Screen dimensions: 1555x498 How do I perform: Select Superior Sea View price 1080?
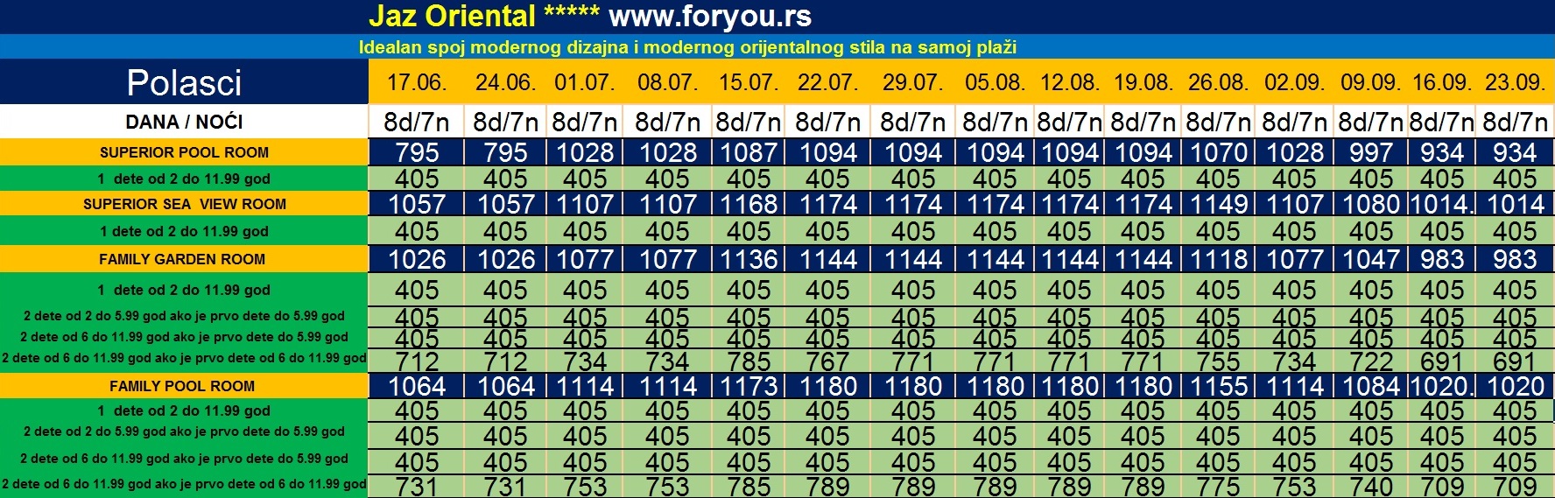pos(1369,204)
